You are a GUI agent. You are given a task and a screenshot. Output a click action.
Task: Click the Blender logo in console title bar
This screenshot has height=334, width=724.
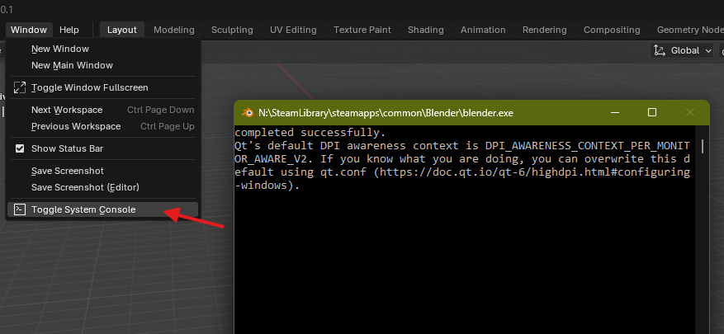[245, 112]
